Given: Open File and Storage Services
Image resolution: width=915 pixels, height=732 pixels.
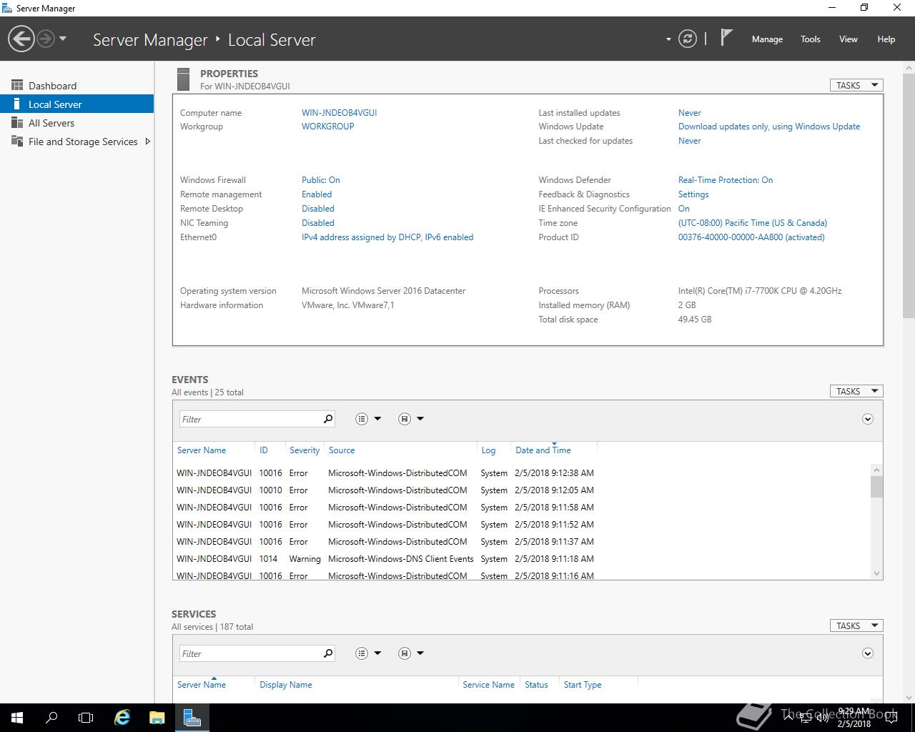Looking at the screenshot, I should click(x=83, y=142).
